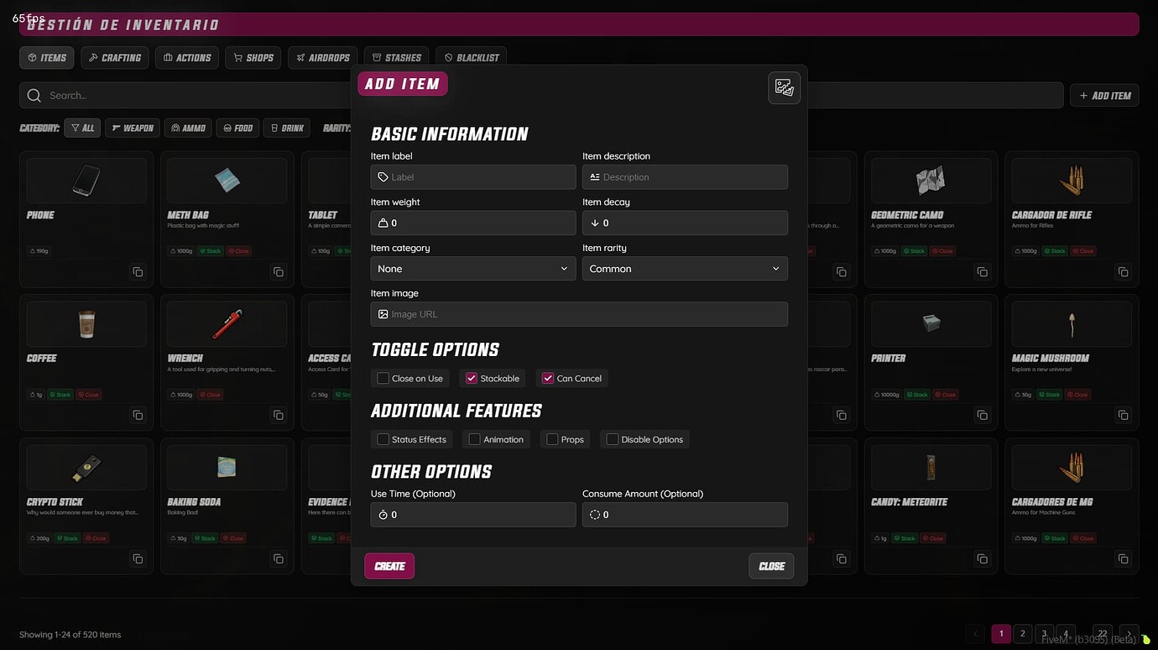Click the next page arrow in pagination
The width and height of the screenshot is (1158, 650).
1129,634
